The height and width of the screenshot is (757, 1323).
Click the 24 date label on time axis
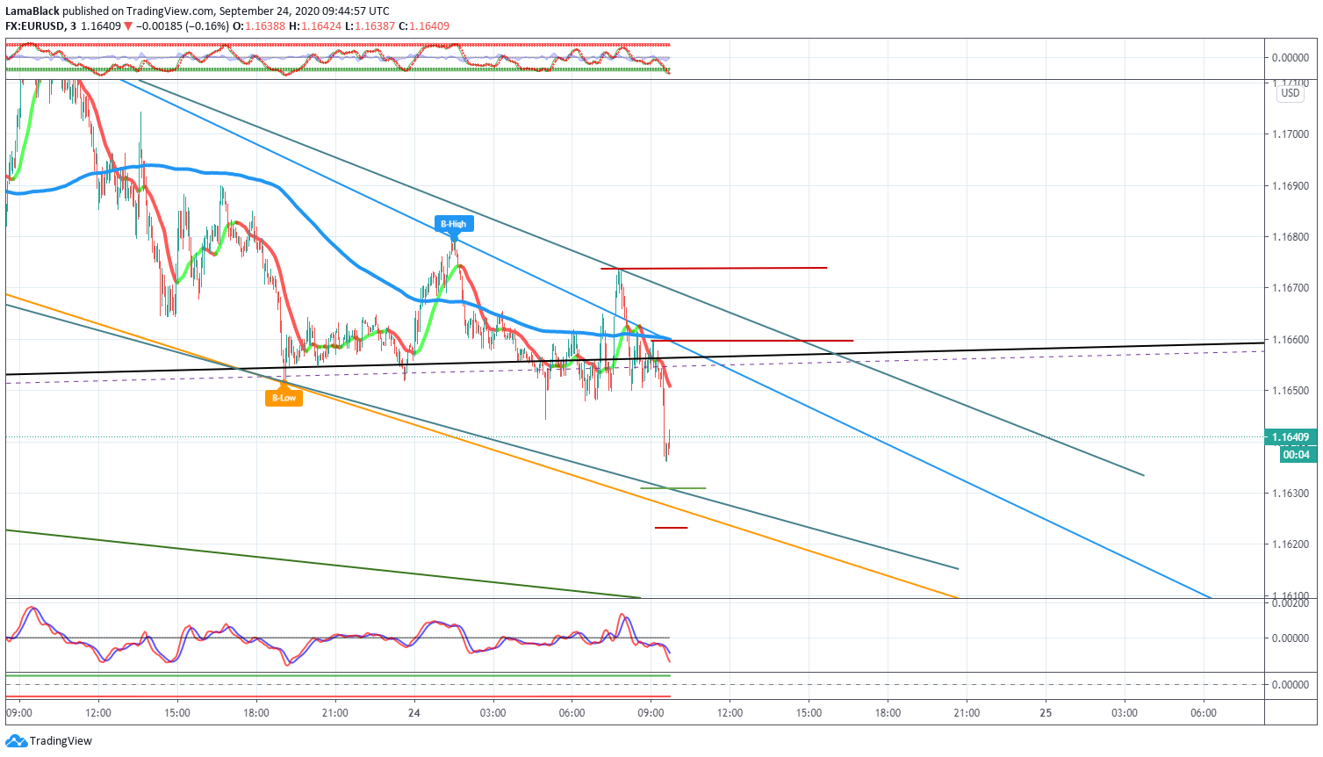[413, 713]
